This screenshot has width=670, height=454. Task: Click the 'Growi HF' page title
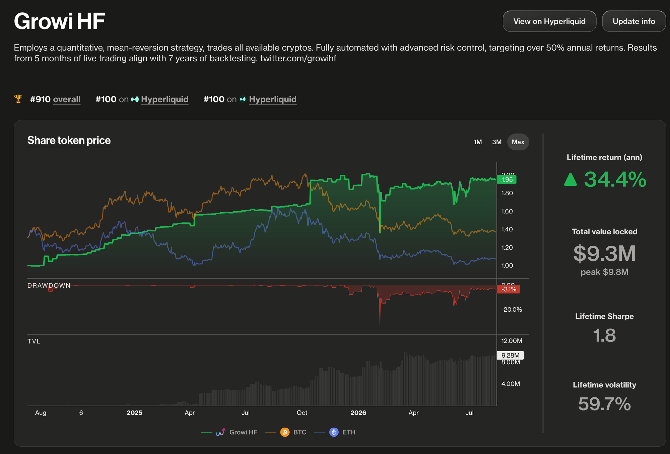tap(60, 21)
